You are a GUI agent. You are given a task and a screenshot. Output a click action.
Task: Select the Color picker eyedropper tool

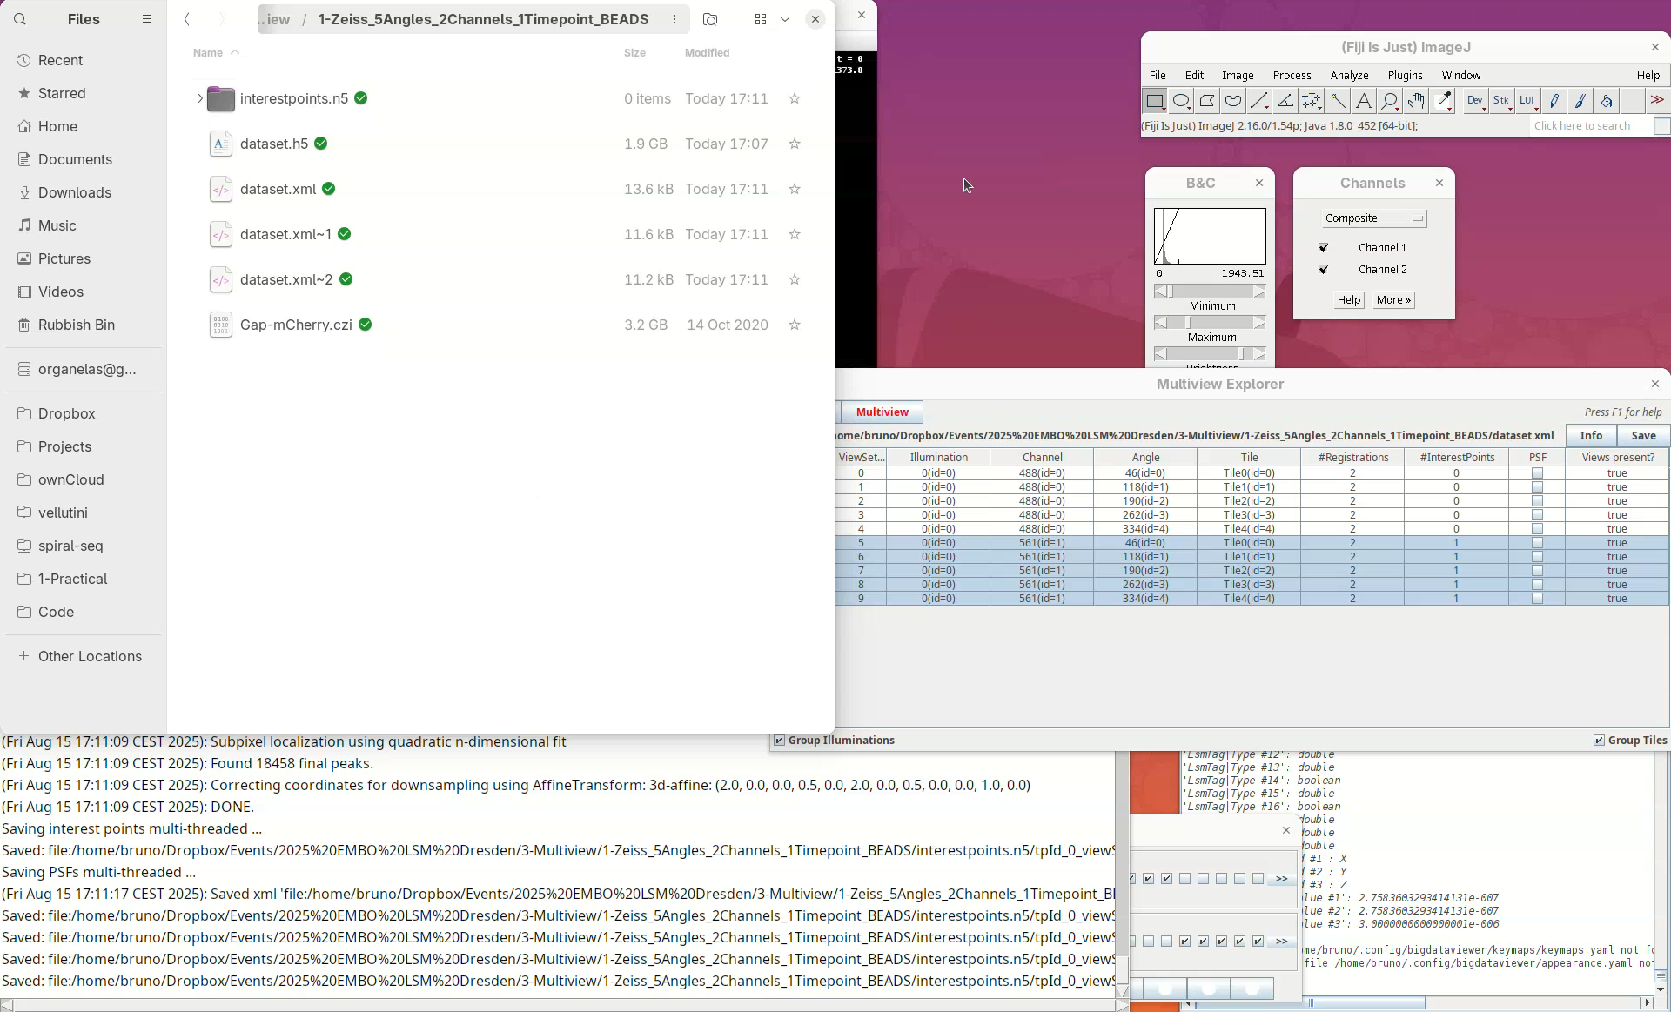point(1444,101)
